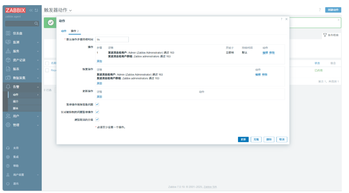Switch to the 动作 tab in the dialog
Image resolution: width=349 pixels, height=193 pixels.
tap(64, 31)
